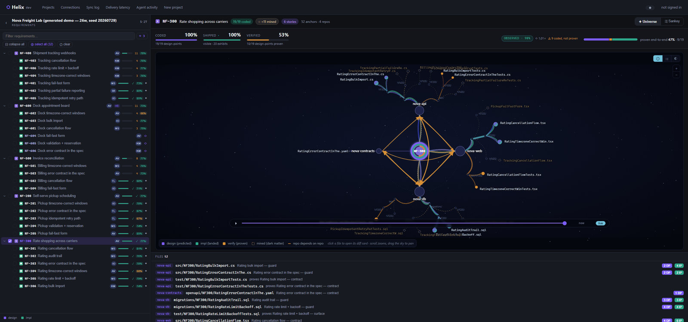Viewport: 688px width, 322px height.
Task: Check the NF-603 Dock bulk import checkbox
Action: [x=15, y=121]
